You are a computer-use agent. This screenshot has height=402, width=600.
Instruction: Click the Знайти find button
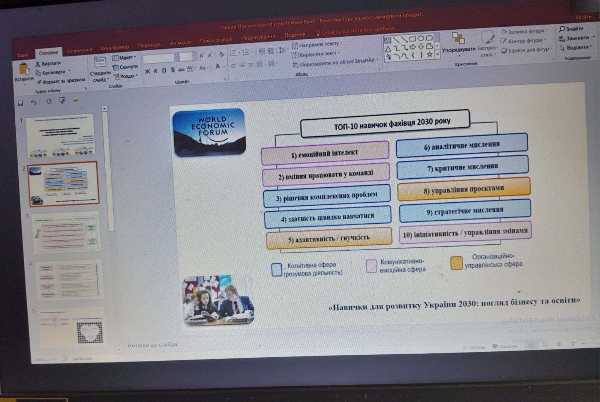point(571,29)
